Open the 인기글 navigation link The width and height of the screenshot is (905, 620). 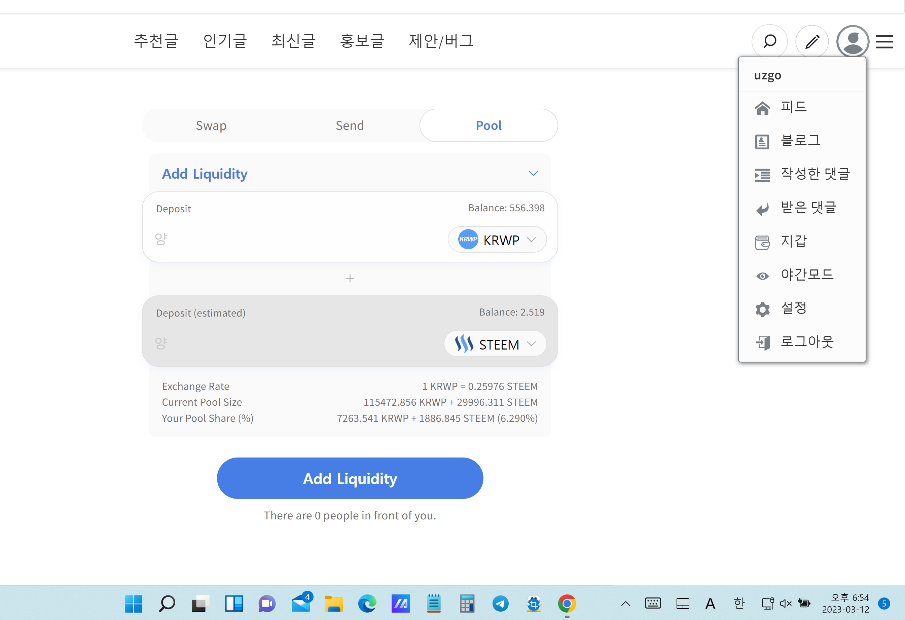pyautogui.click(x=225, y=41)
